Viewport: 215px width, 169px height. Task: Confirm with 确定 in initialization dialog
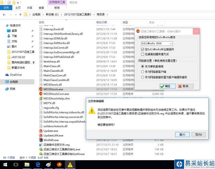(168, 86)
